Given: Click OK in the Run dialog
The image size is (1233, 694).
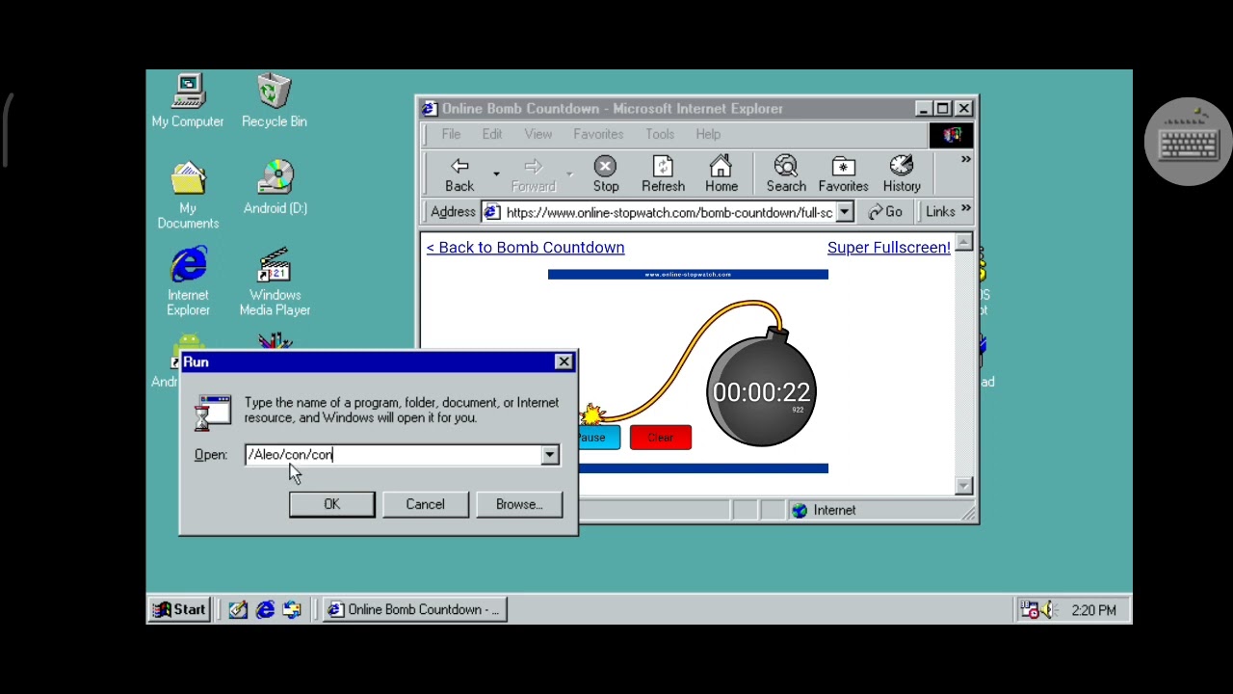Looking at the screenshot, I should click(331, 504).
